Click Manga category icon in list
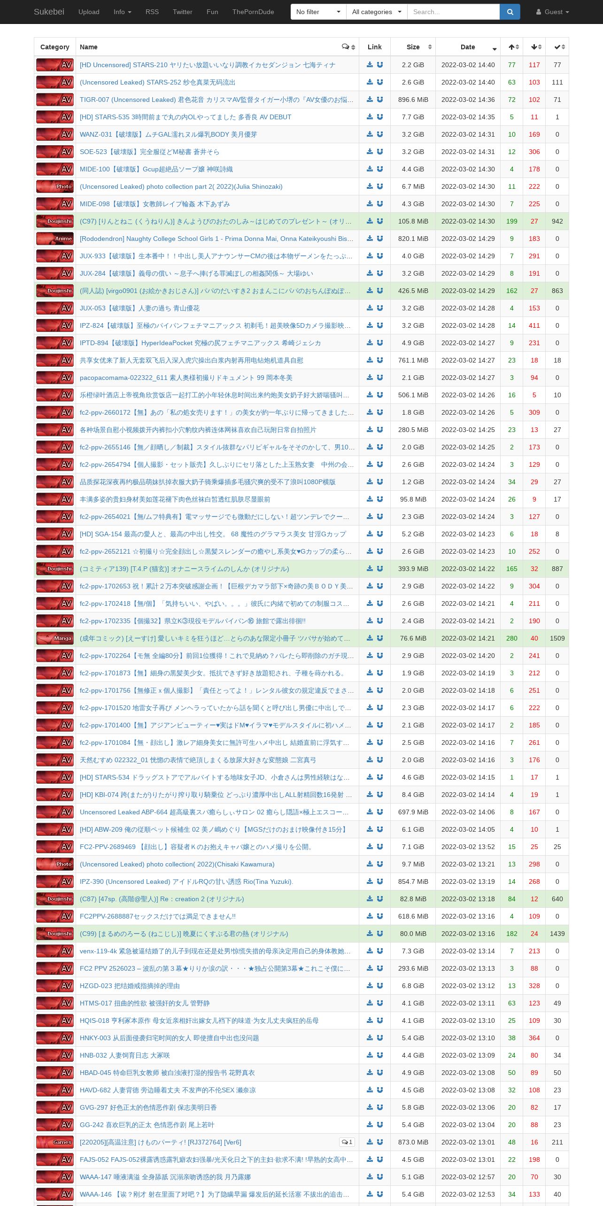Image resolution: width=603 pixels, height=1206 pixels. (x=55, y=638)
